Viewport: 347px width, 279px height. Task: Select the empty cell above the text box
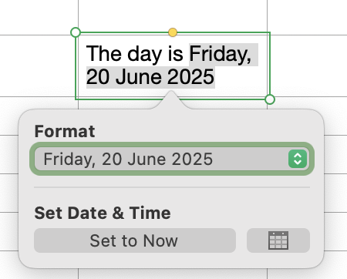pyautogui.click(x=173, y=15)
